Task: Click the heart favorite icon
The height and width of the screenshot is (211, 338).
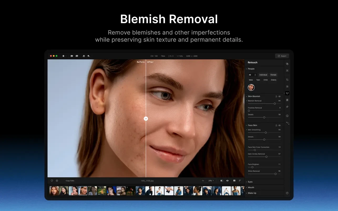Action: [52, 181]
